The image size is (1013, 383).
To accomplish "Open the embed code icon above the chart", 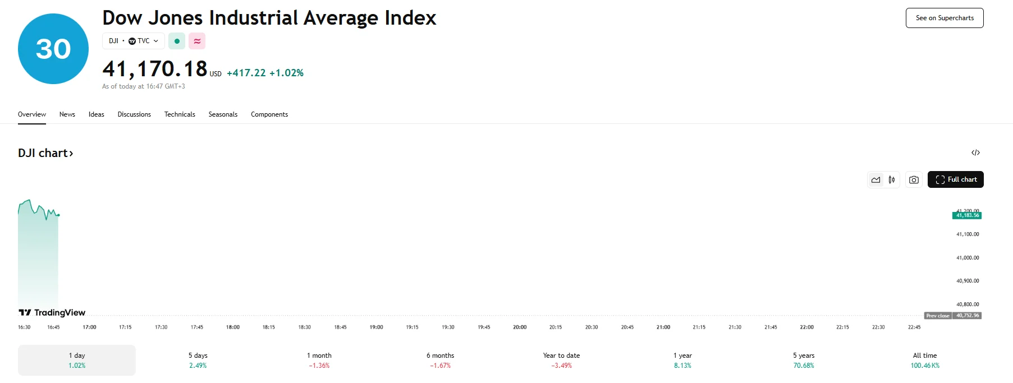I will (977, 153).
